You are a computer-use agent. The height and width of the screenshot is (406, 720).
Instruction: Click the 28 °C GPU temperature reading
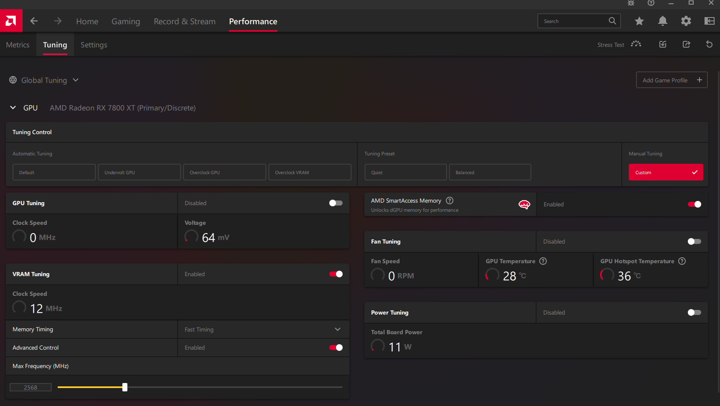tap(514, 276)
